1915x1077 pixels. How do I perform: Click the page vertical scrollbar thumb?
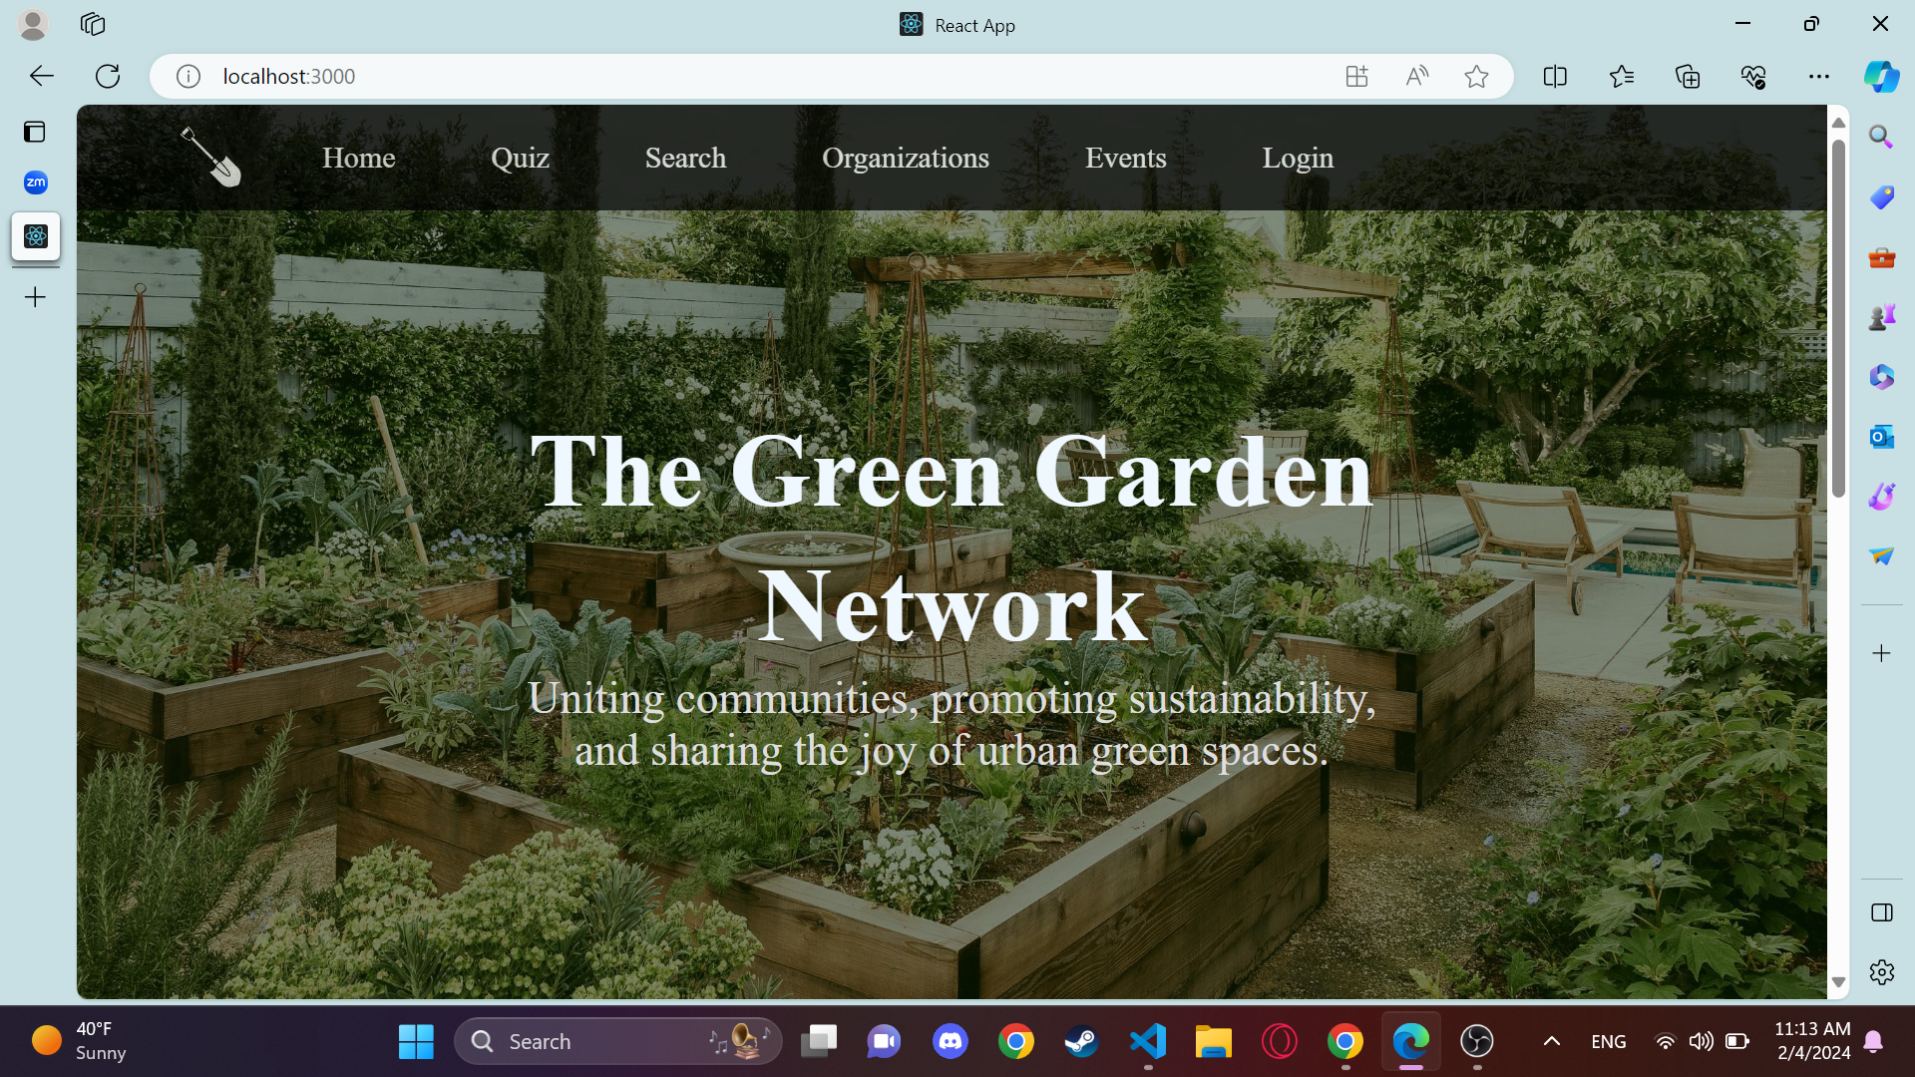pos(1838,319)
